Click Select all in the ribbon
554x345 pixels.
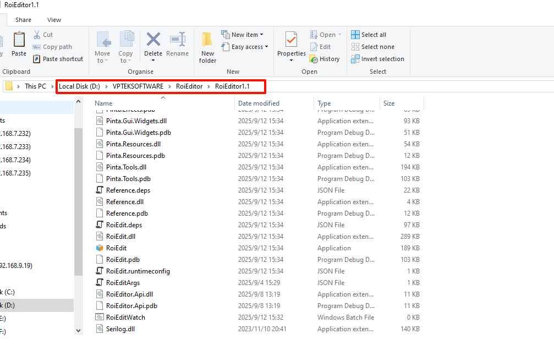pos(369,35)
